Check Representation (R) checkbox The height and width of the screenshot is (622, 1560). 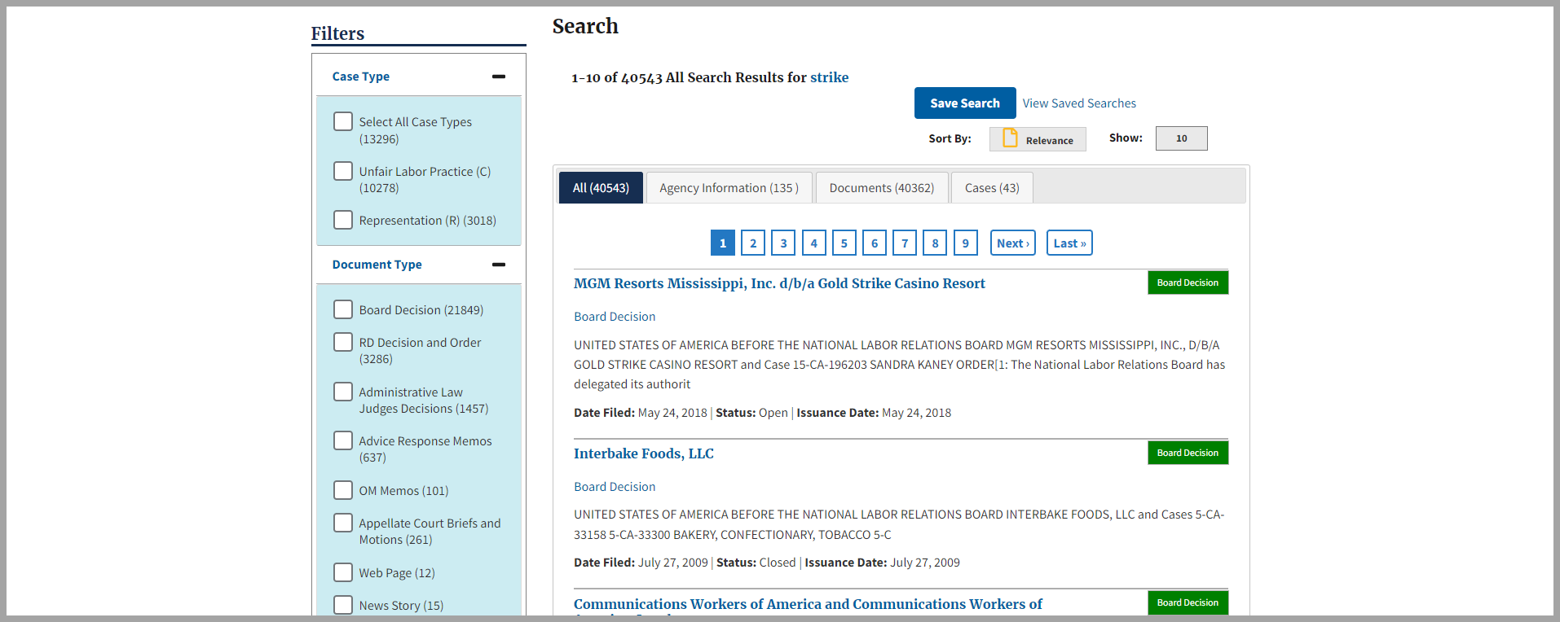tap(343, 220)
